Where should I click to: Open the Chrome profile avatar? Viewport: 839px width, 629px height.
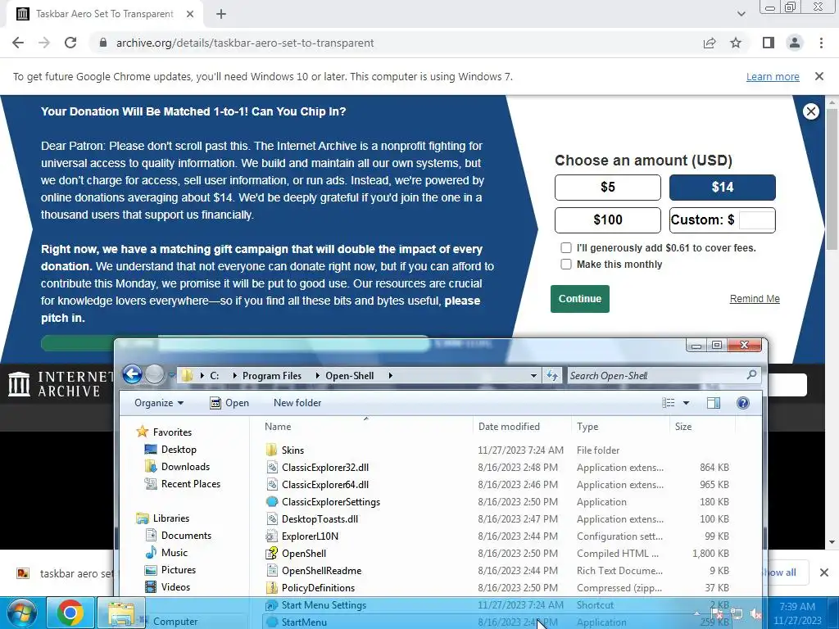point(795,43)
